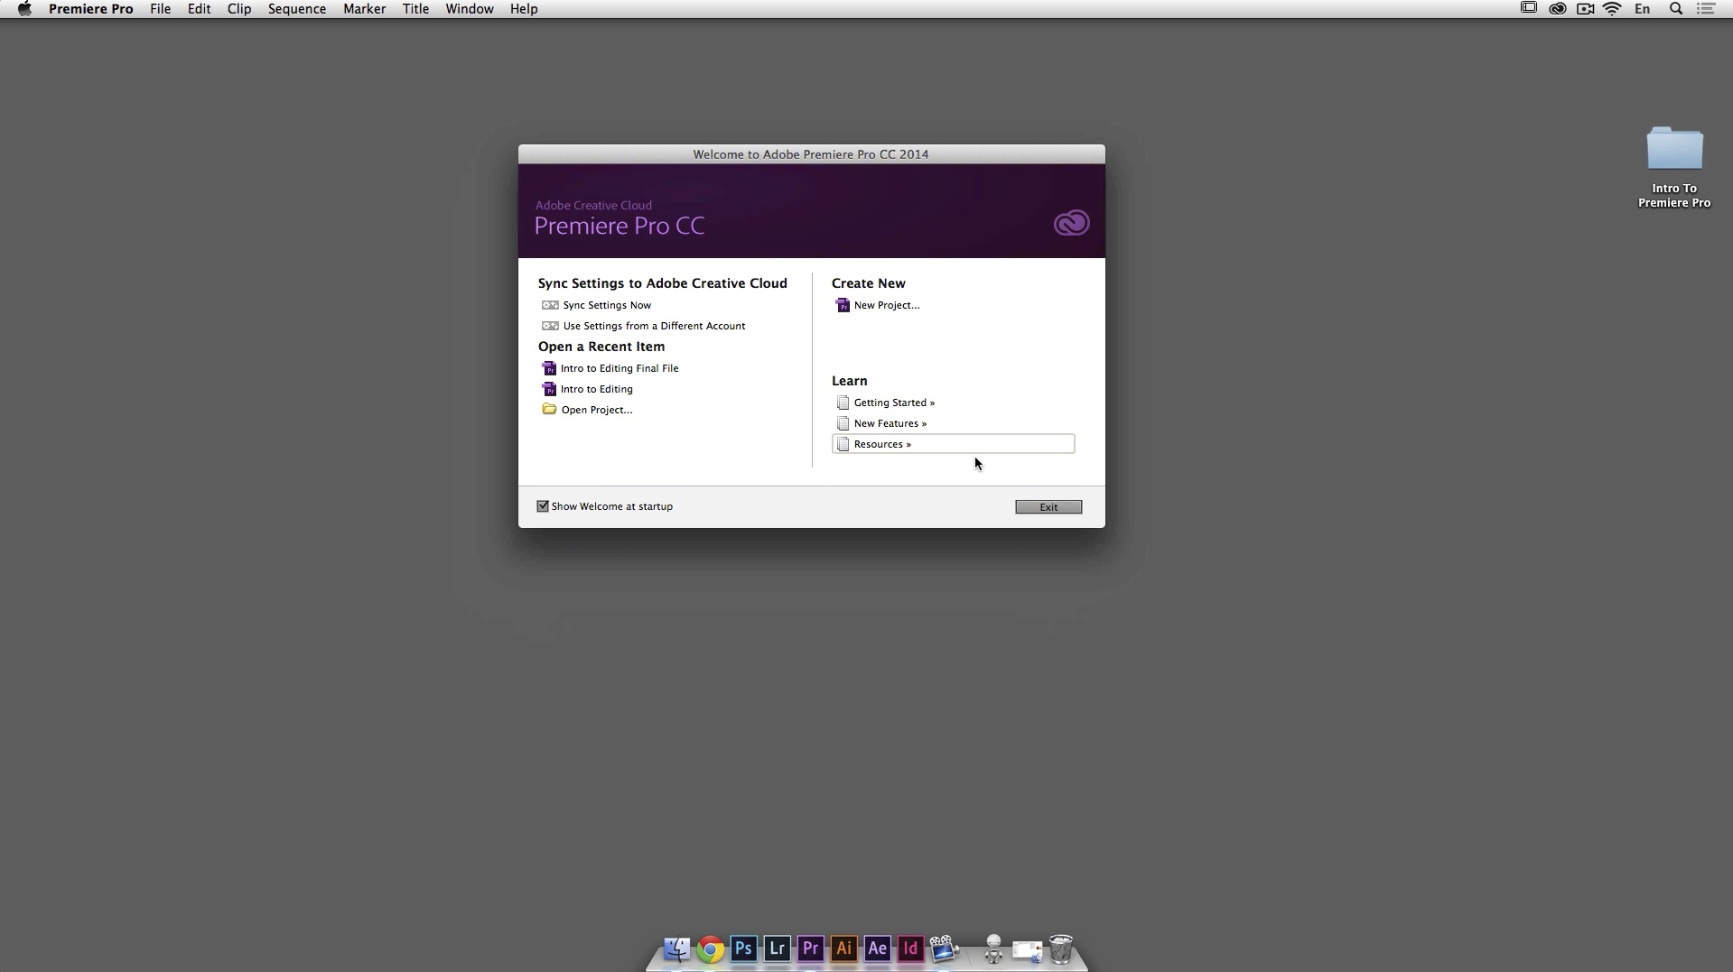This screenshot has height=972, width=1733.
Task: Open the Marker menu
Action: click(364, 9)
